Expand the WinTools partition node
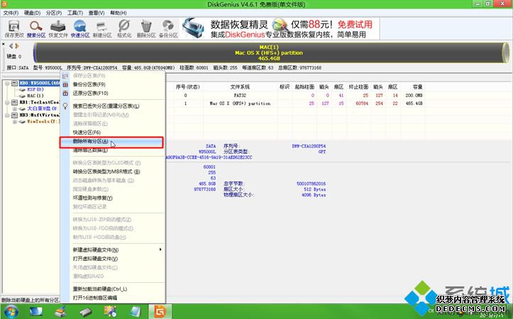 (x=14, y=122)
